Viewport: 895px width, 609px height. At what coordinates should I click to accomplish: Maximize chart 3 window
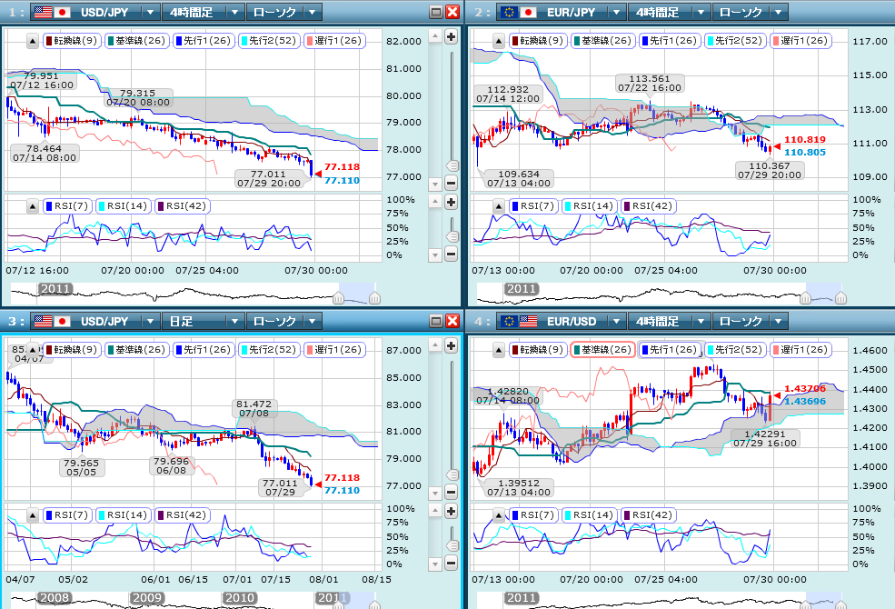436,322
